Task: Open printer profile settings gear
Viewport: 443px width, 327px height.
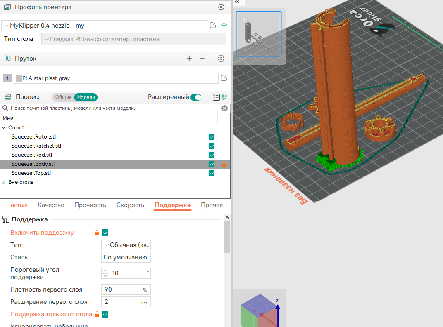Action: pyautogui.click(x=221, y=7)
